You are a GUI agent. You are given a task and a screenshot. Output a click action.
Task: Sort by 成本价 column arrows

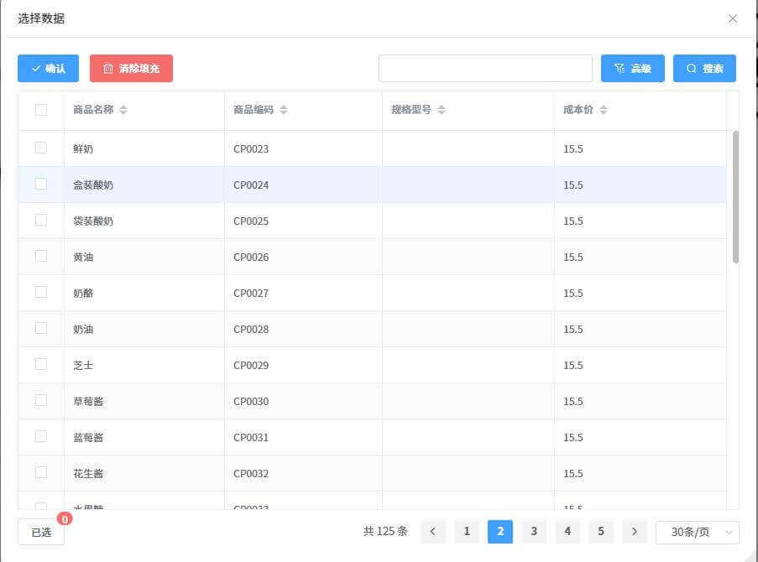point(604,110)
